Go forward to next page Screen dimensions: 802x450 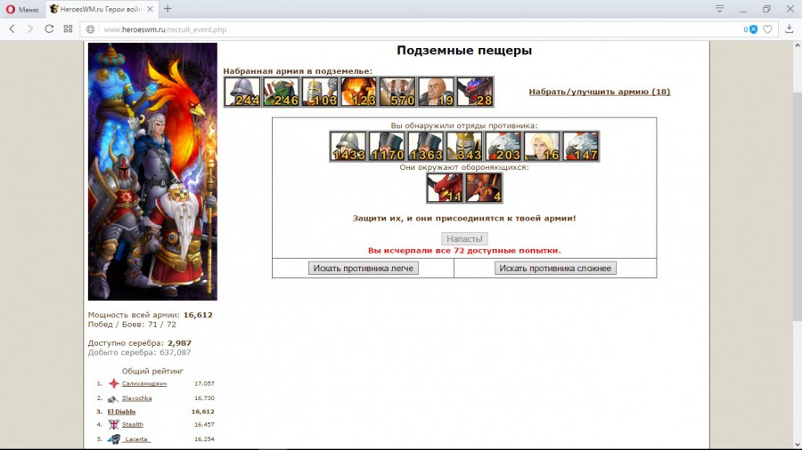click(x=30, y=29)
